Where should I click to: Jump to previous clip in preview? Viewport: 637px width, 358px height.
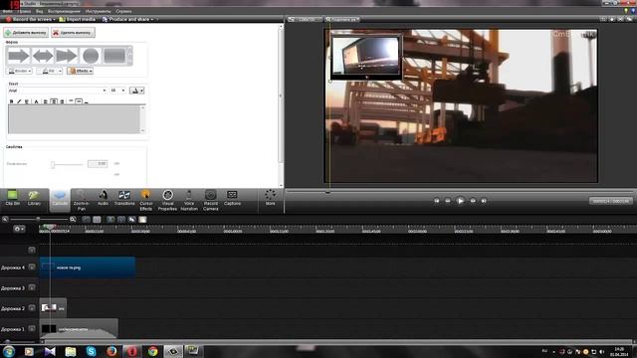[436, 201]
